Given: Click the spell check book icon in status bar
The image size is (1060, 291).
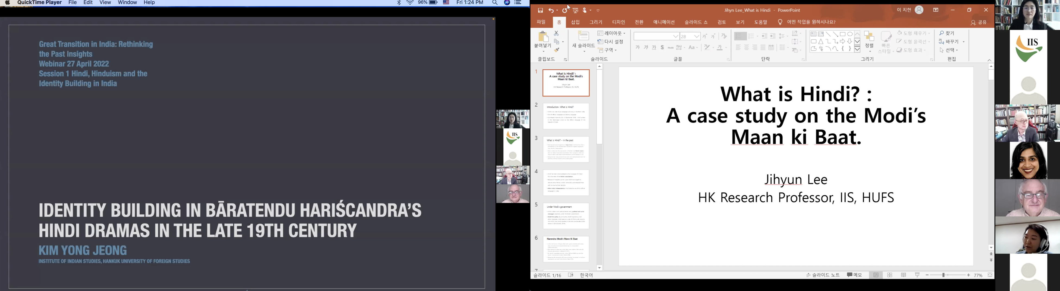Looking at the screenshot, I should [x=571, y=275].
